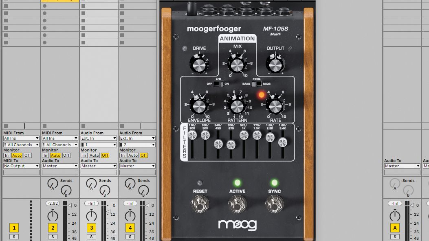Open the All Channels selector
429x241 pixels.
21,145
